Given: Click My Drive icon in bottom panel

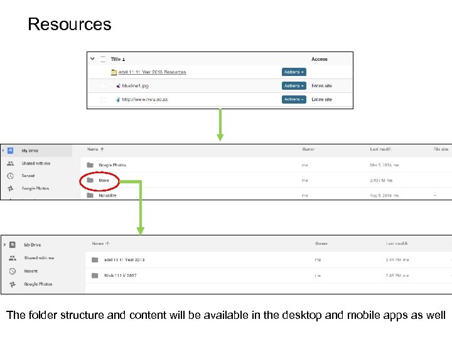Looking at the screenshot, I should tap(13, 245).
